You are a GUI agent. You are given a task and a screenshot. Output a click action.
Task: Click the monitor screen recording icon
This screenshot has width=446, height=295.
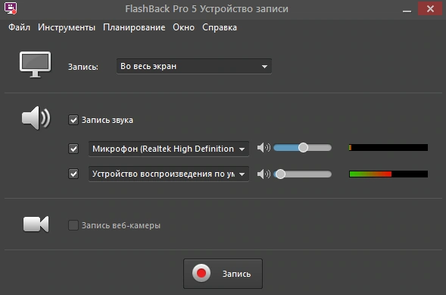pos(36,64)
